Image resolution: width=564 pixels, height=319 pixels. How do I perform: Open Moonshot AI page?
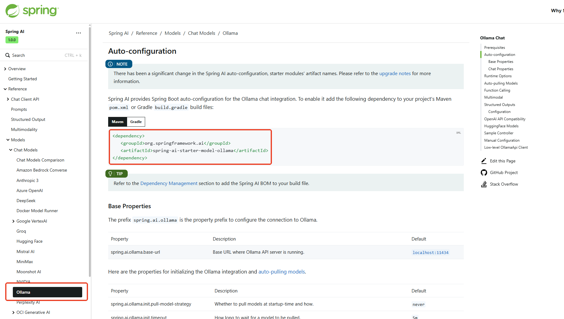[29, 272]
